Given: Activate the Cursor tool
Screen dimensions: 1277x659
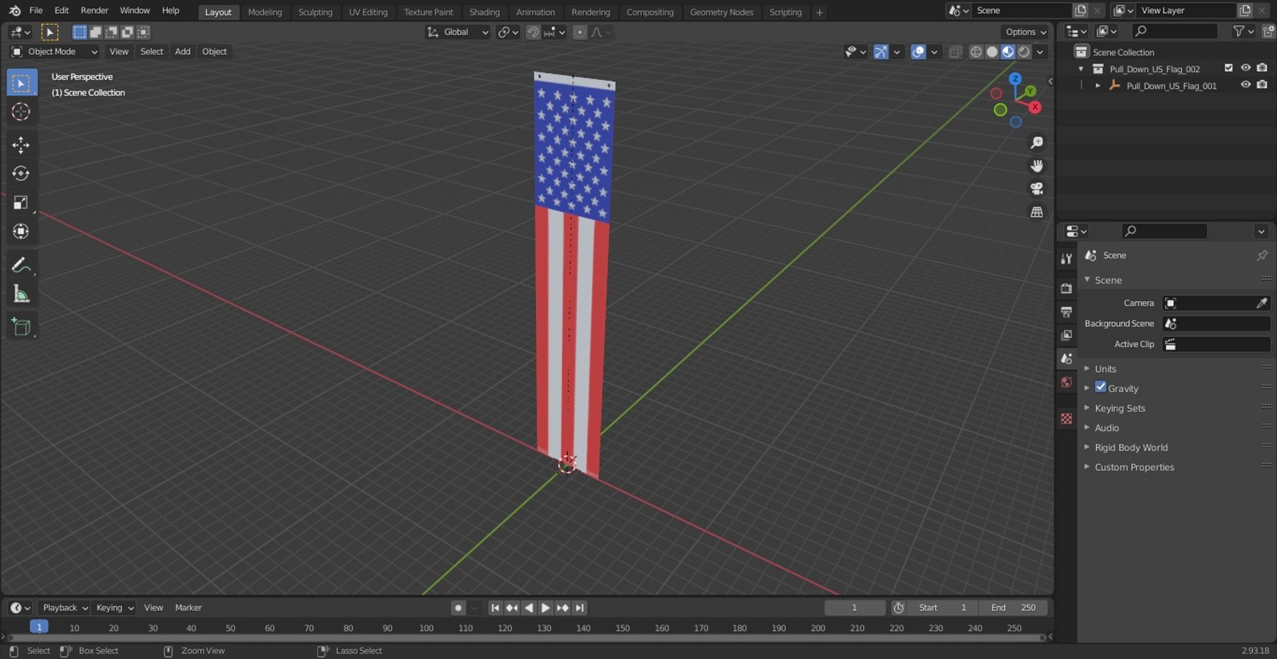Looking at the screenshot, I should [21, 112].
